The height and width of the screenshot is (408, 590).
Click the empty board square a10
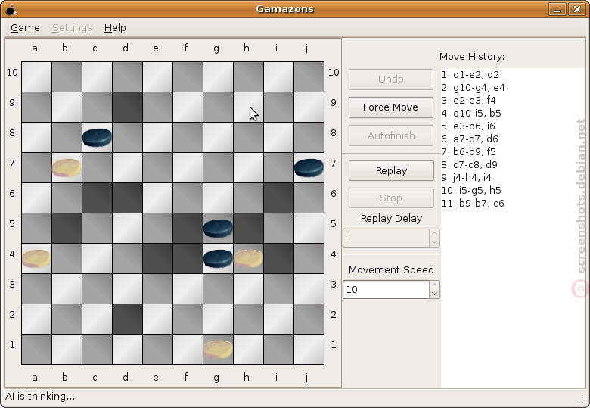click(x=36, y=76)
